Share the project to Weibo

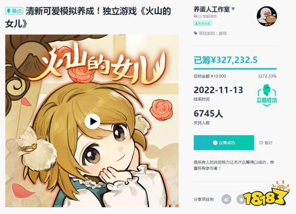click(226, 199)
